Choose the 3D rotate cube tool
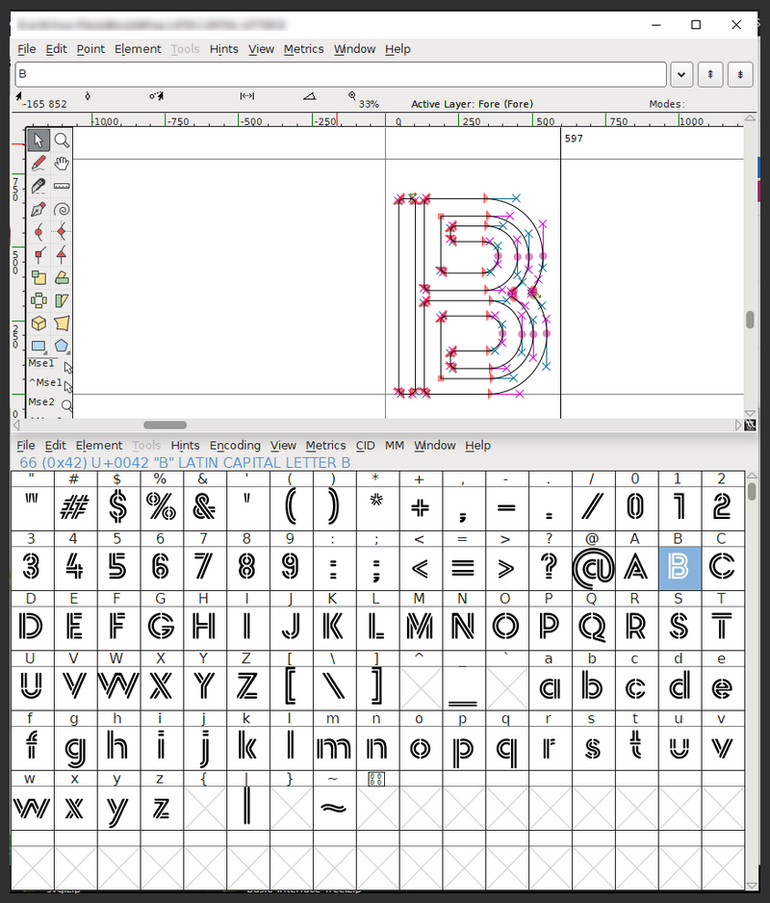Viewport: 770px width, 903px height. point(38,323)
